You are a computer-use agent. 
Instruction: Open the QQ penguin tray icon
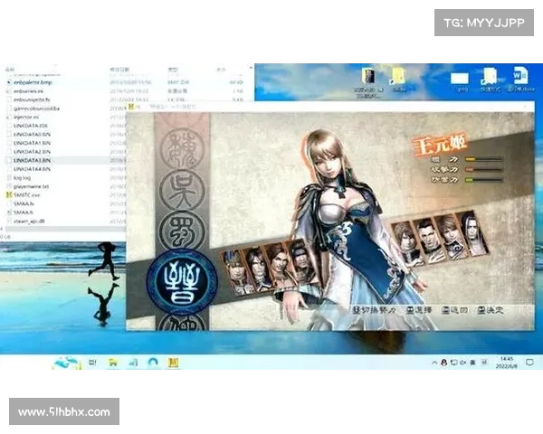[x=444, y=363]
